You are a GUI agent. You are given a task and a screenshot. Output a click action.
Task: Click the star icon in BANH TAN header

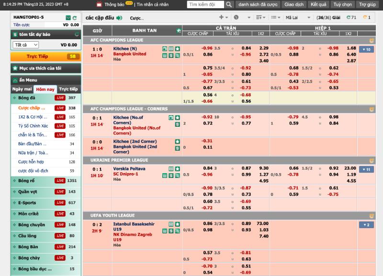click(x=179, y=31)
